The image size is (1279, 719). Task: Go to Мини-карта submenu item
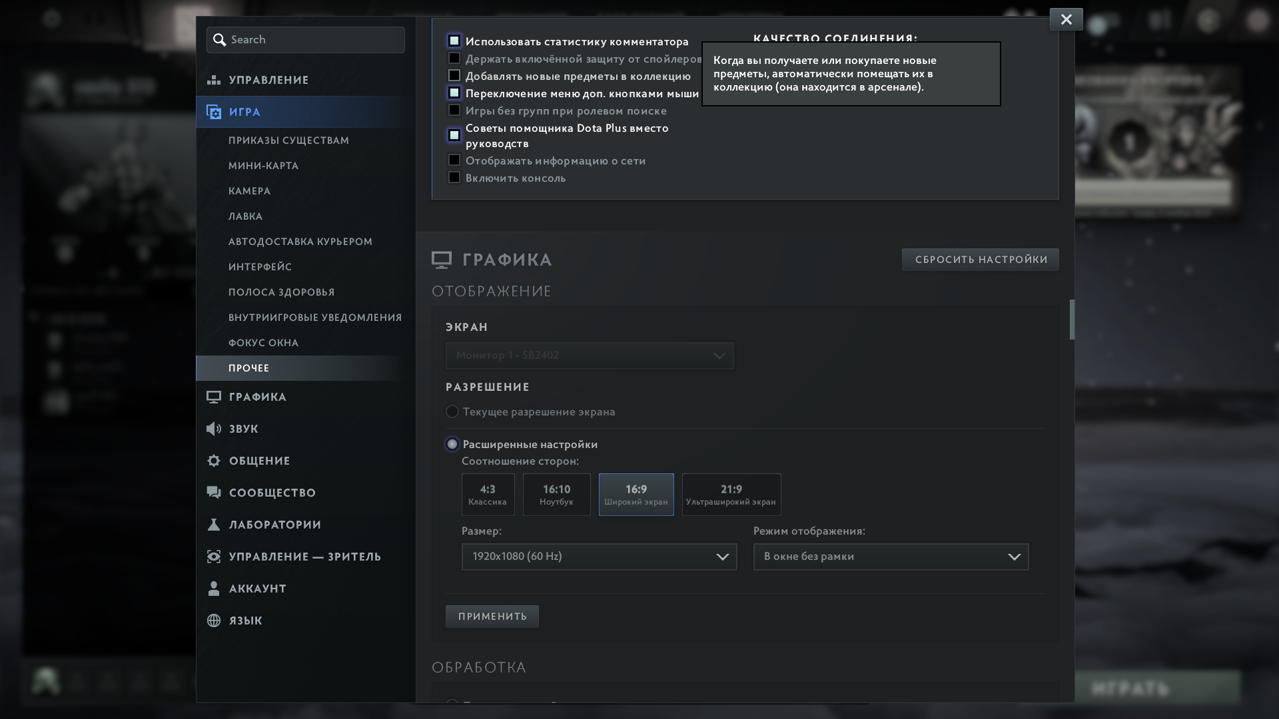click(263, 166)
